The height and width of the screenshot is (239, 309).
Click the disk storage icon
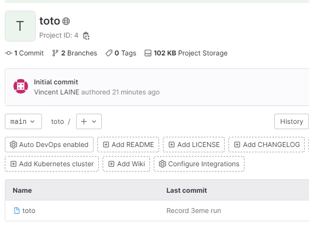coord(148,53)
